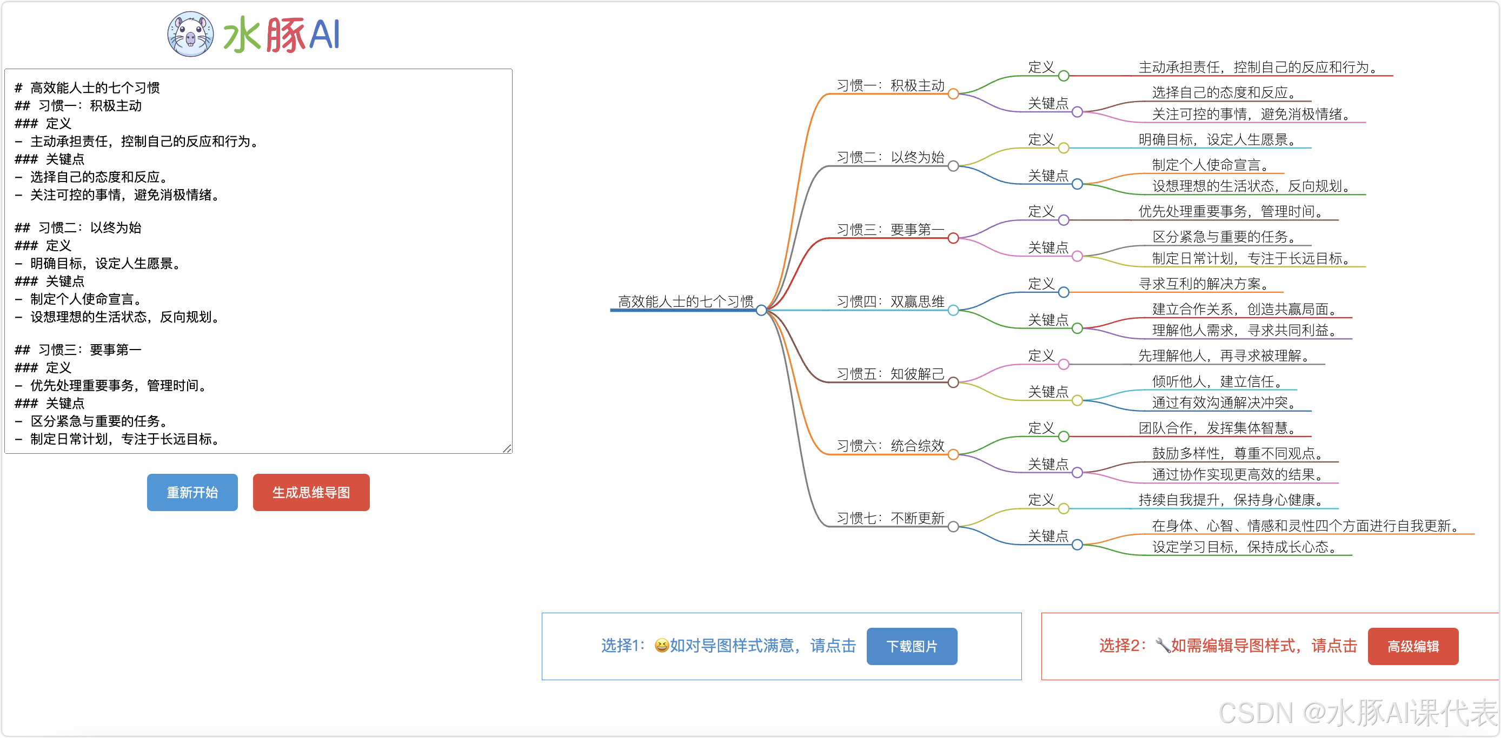
Task: Click the textarea resize handle corner
Action: pos(507,448)
